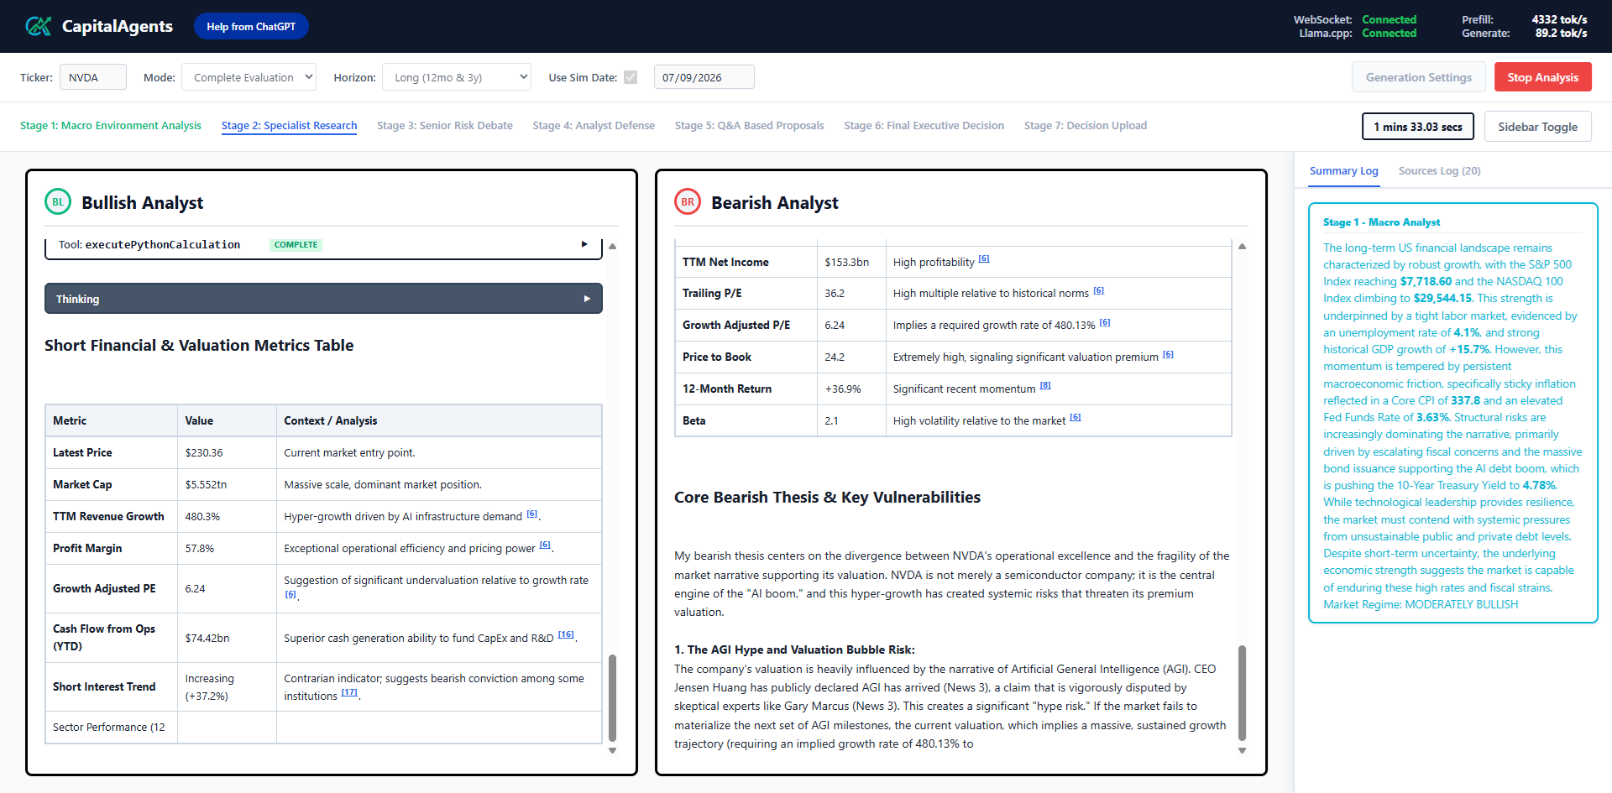Viewport: 1612px width, 793px height.
Task: Click Bullish panel scroll up arrow
Action: pyautogui.click(x=612, y=247)
